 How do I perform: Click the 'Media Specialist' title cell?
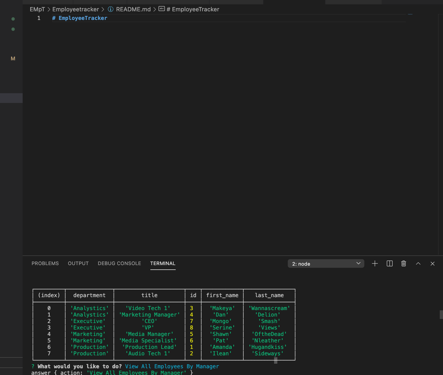(x=148, y=341)
